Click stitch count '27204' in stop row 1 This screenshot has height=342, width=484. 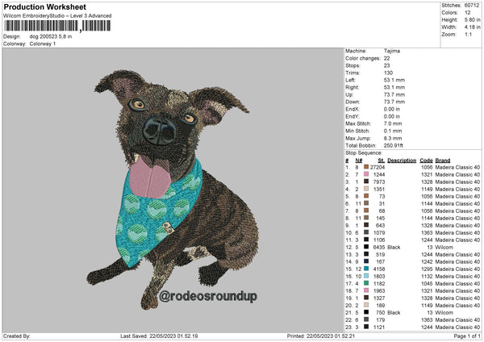[x=378, y=167]
